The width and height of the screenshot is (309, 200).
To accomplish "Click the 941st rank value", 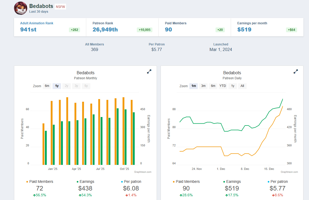I will coord(28,30).
